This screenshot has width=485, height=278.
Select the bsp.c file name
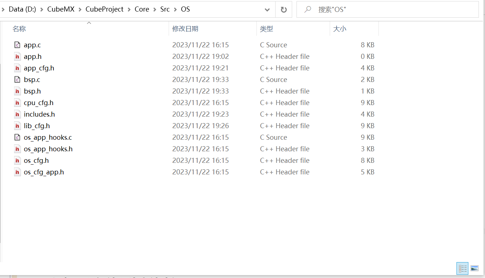(x=32, y=79)
